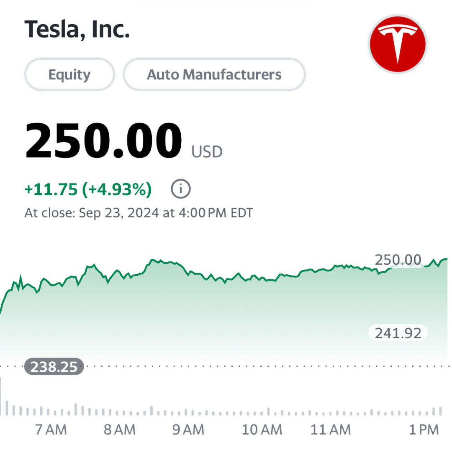Click the 241.92 chart price label

coord(398,333)
